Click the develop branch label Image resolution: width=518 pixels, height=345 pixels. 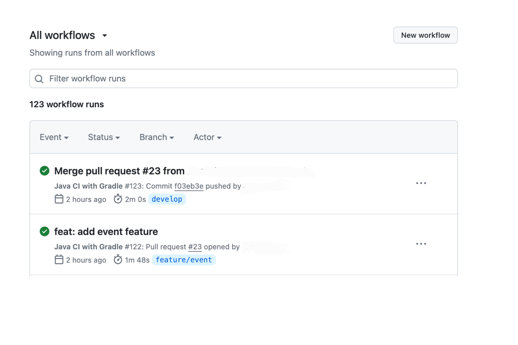167,199
